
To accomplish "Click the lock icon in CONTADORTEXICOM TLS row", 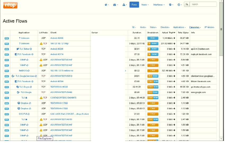I will [x=26, y=98].
